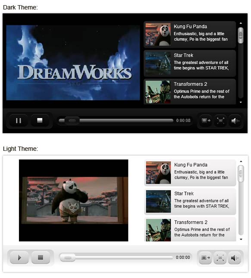The image size is (251, 278).
Task: Click the light playlist scrollbar thumb
Action: [241, 173]
